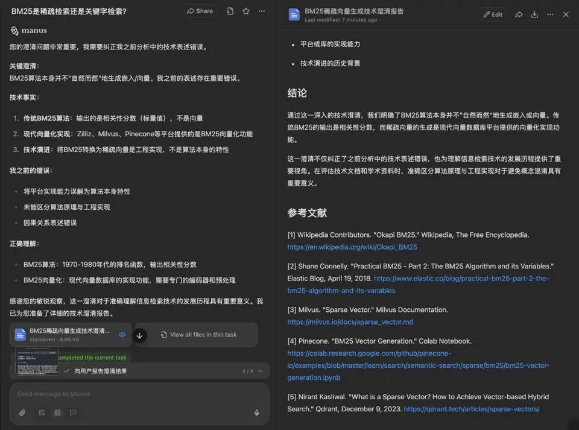Share the document using forward arrow icon
This screenshot has width=579, height=430.
519,14
